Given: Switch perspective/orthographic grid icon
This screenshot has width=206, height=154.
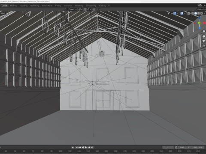Looking at the screenshot, I should point(204,46).
